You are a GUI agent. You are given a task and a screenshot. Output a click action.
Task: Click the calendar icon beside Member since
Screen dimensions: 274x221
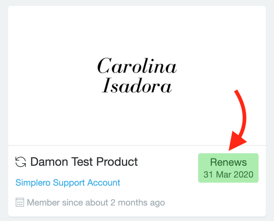20,202
